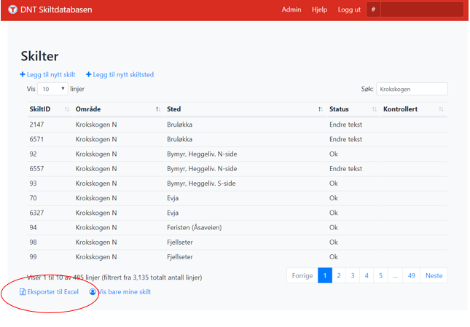Screen dimensions: 470x327
Task: Click 'Legg til nytt skilt' link
Action: pyautogui.click(x=51, y=74)
